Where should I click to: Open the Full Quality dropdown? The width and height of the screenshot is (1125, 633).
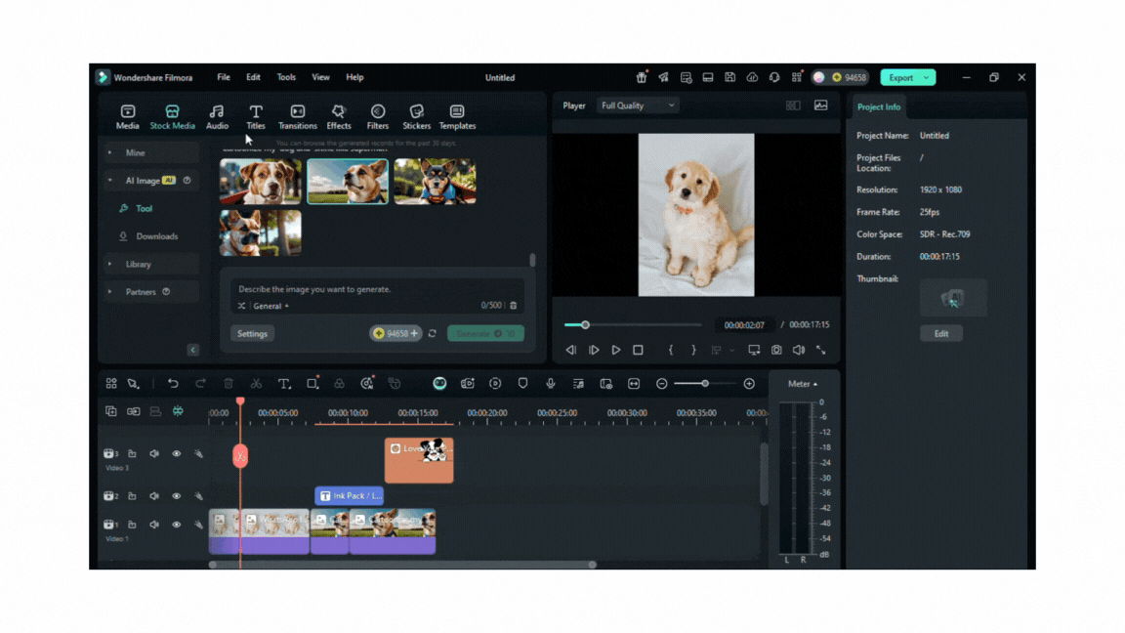pos(638,105)
